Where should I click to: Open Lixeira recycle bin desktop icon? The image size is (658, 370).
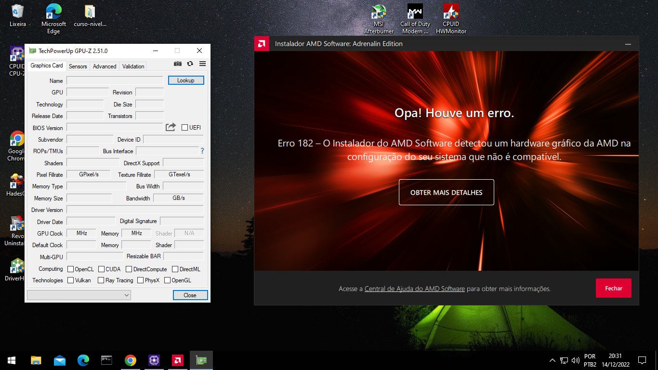click(x=18, y=15)
